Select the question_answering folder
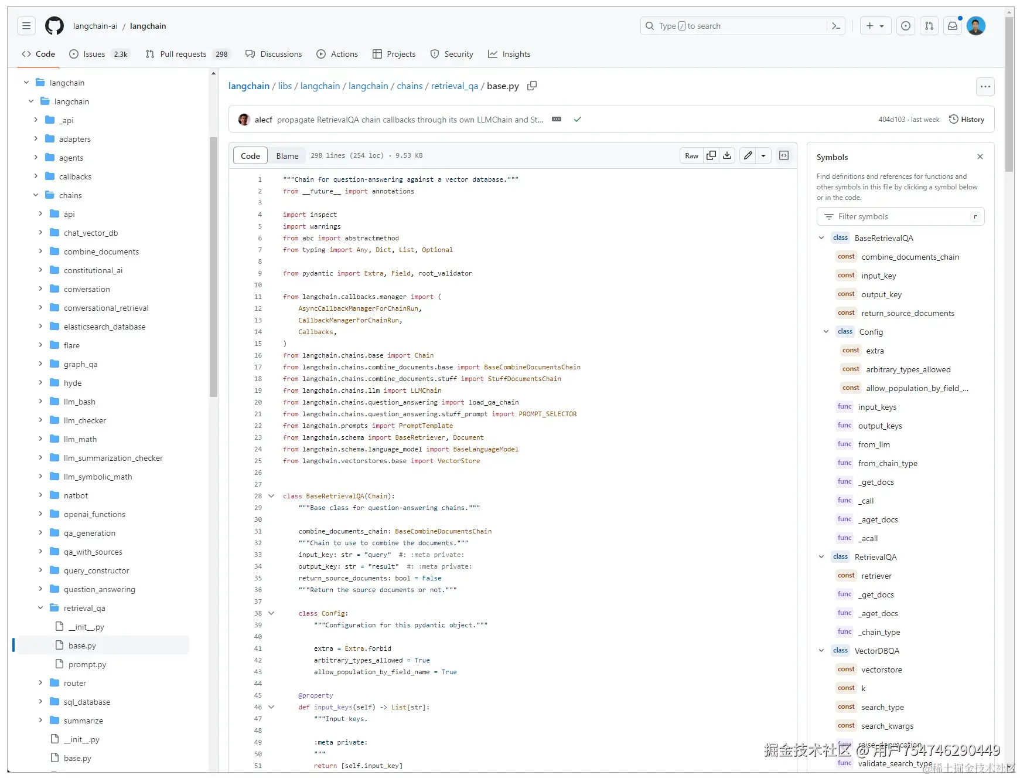The image size is (1020, 778). pos(100,589)
